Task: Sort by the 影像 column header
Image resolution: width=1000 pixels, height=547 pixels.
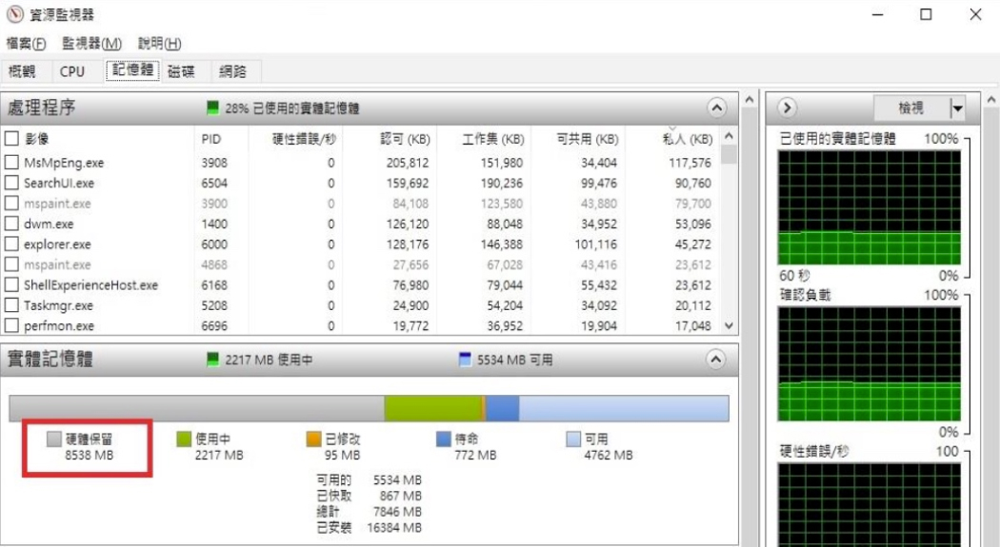Action: [37, 138]
